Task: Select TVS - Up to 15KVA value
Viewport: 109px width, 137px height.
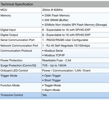Action: [x=54, y=65]
